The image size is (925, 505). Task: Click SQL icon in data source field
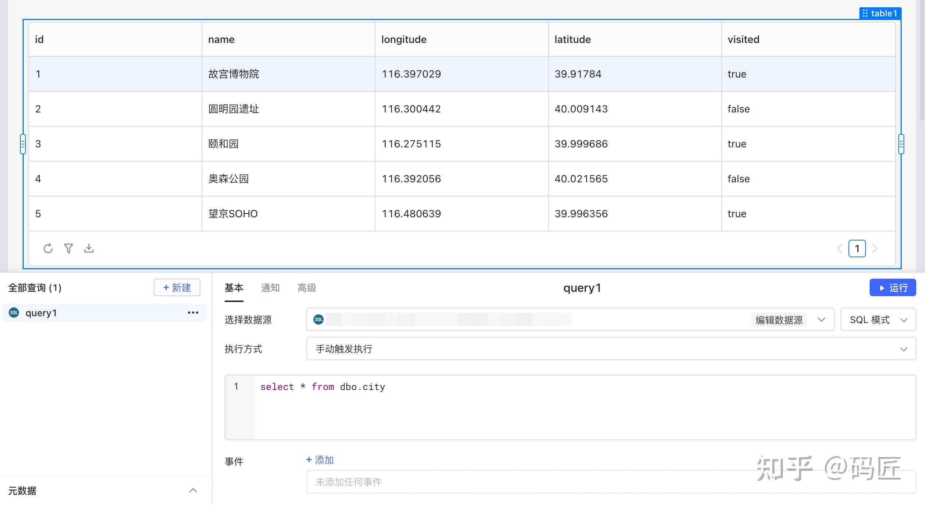tap(319, 319)
